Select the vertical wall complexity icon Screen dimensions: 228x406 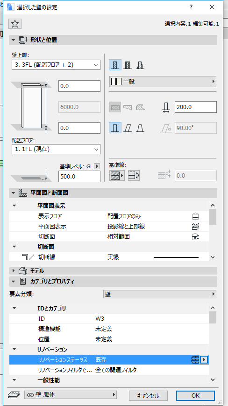(115, 128)
